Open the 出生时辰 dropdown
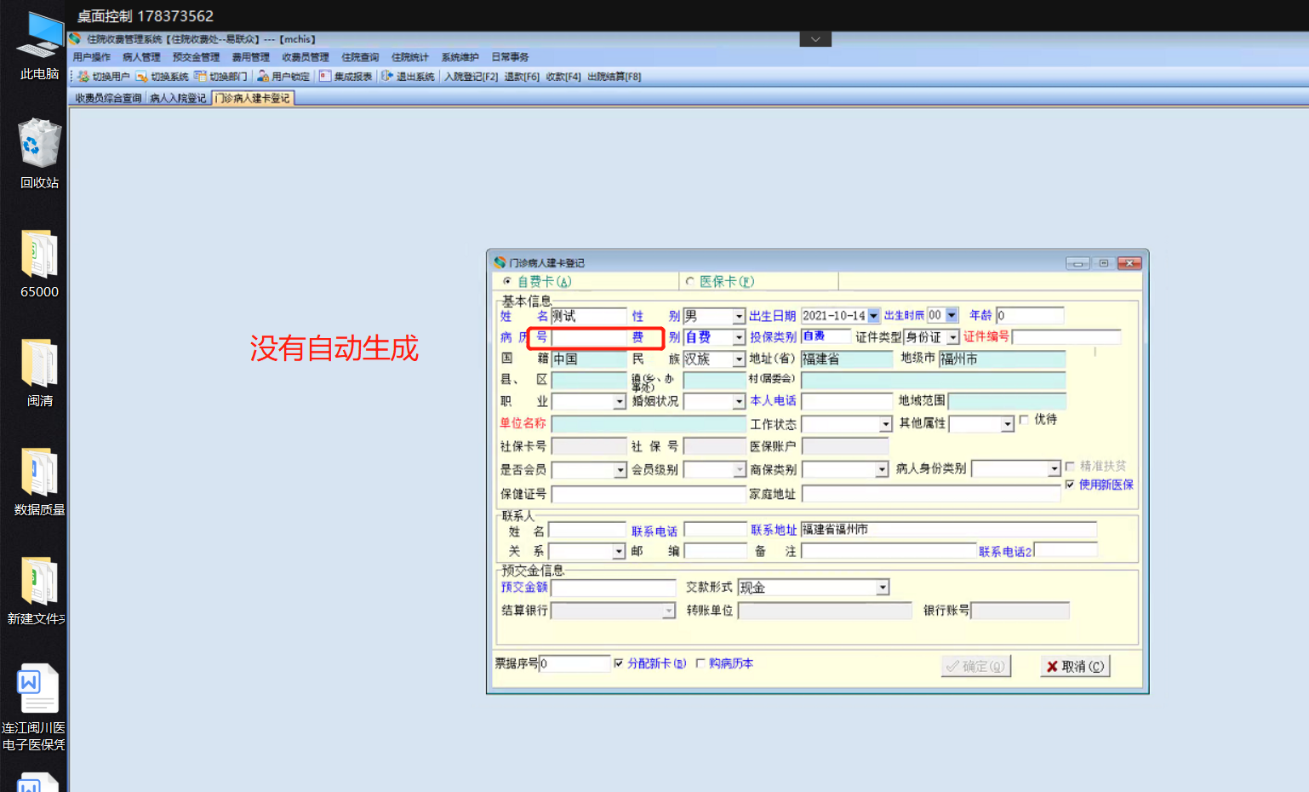Screen dimensions: 1309x792 point(952,316)
